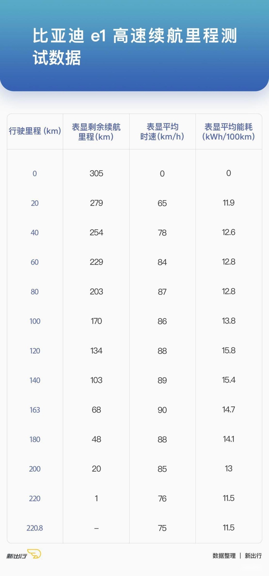Viewport: 269px width, 576px height.
Task: Select the 13 energy consumption value
Action: pyautogui.click(x=229, y=468)
